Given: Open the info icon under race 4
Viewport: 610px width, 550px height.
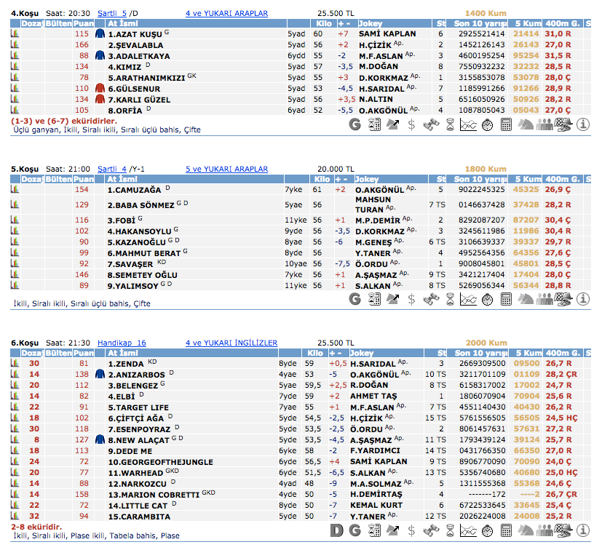Looking at the screenshot, I should [x=583, y=124].
